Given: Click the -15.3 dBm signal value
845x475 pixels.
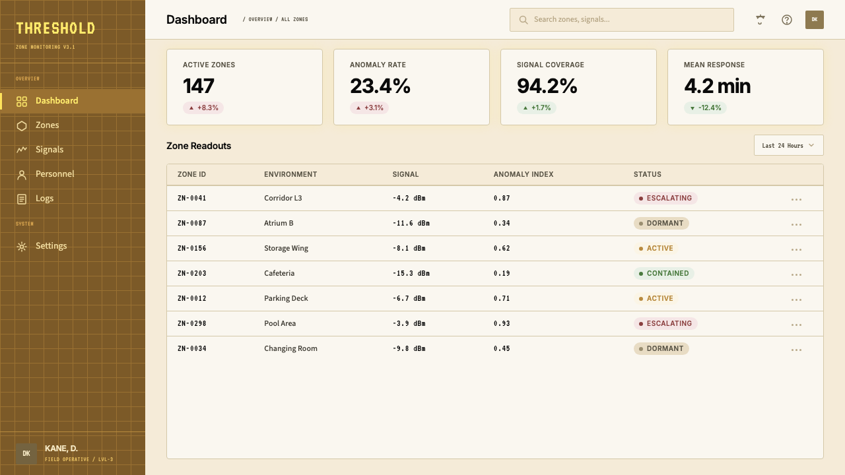Looking at the screenshot, I should [x=411, y=274].
